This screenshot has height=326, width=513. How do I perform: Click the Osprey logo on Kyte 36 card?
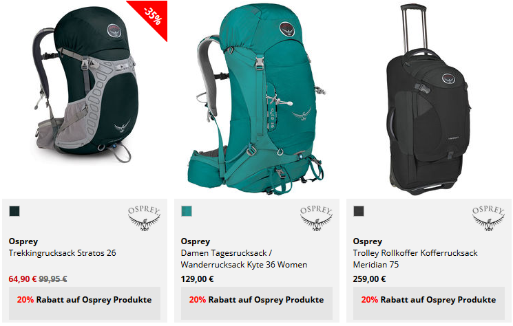(x=316, y=219)
